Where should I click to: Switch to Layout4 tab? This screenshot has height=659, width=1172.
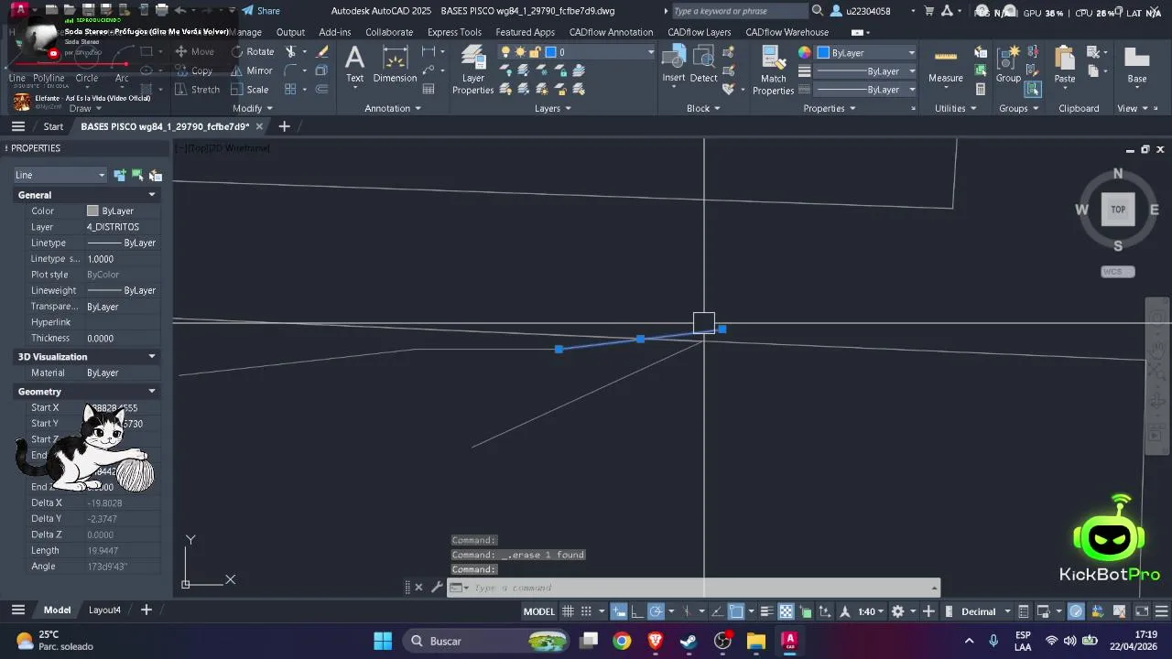point(104,610)
